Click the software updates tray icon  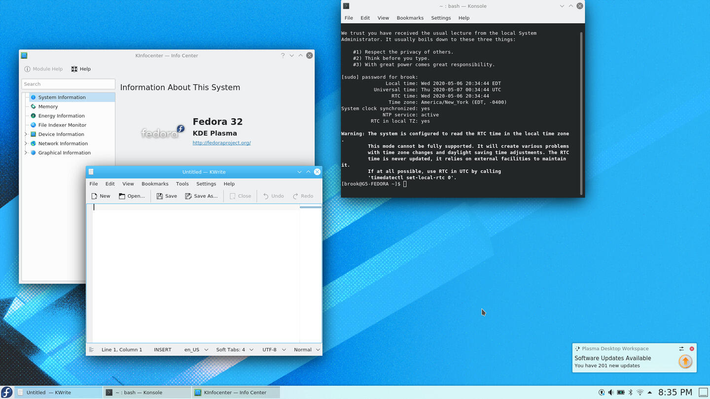(602, 393)
